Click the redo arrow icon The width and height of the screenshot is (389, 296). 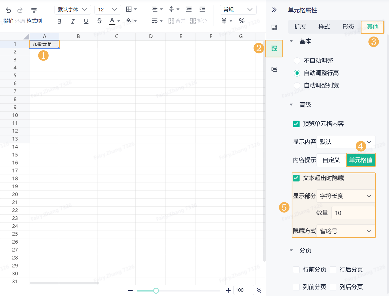pos(20,10)
